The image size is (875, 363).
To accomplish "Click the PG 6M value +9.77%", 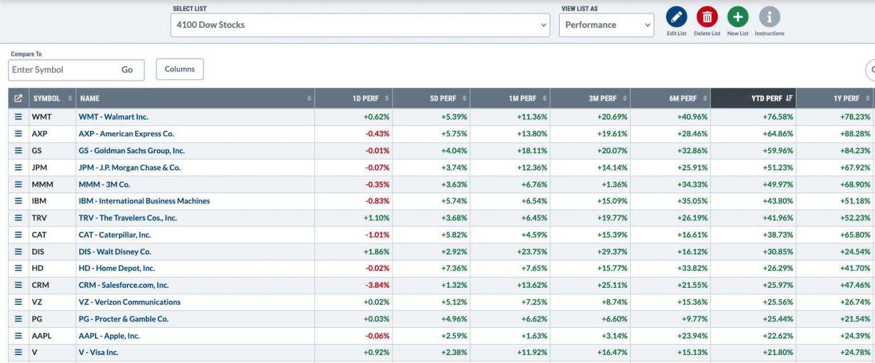I will click(x=694, y=319).
